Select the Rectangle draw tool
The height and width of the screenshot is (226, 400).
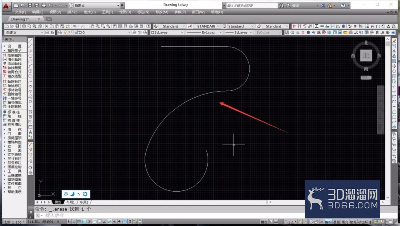pyautogui.click(x=30, y=61)
